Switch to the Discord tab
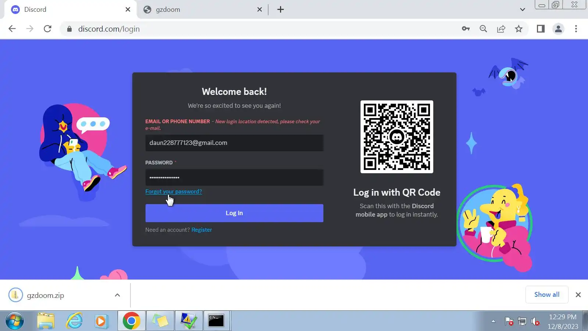 pyautogui.click(x=70, y=10)
